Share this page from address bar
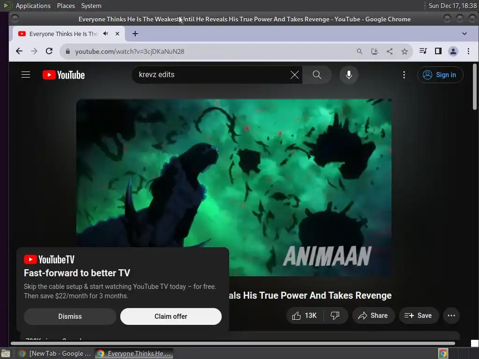This screenshot has width=479, height=359. 390,51
